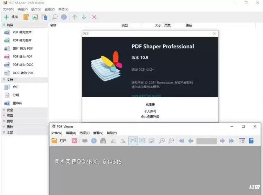Click blue info icon in PDF Viewer
Image resolution: width=263 pixels, height=195 pixels.
point(94,141)
